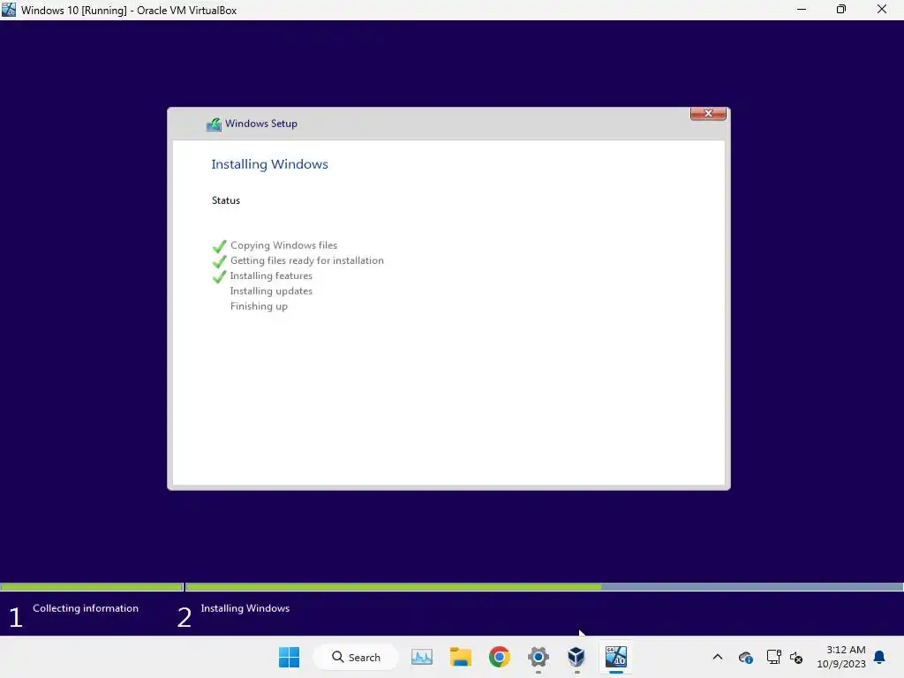Restore down the VirtualBox VM window
The height and width of the screenshot is (678, 904).
pos(841,10)
